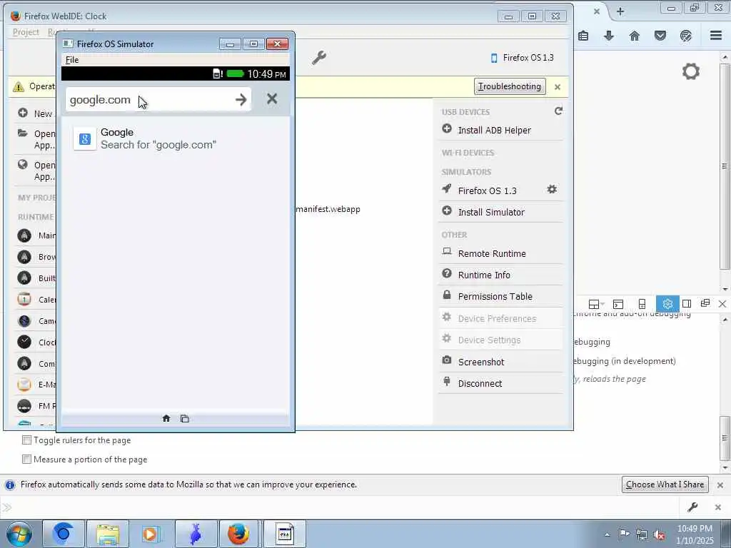Close the current Firefox tab
Viewport: 731px width, 548px height.
click(x=596, y=11)
